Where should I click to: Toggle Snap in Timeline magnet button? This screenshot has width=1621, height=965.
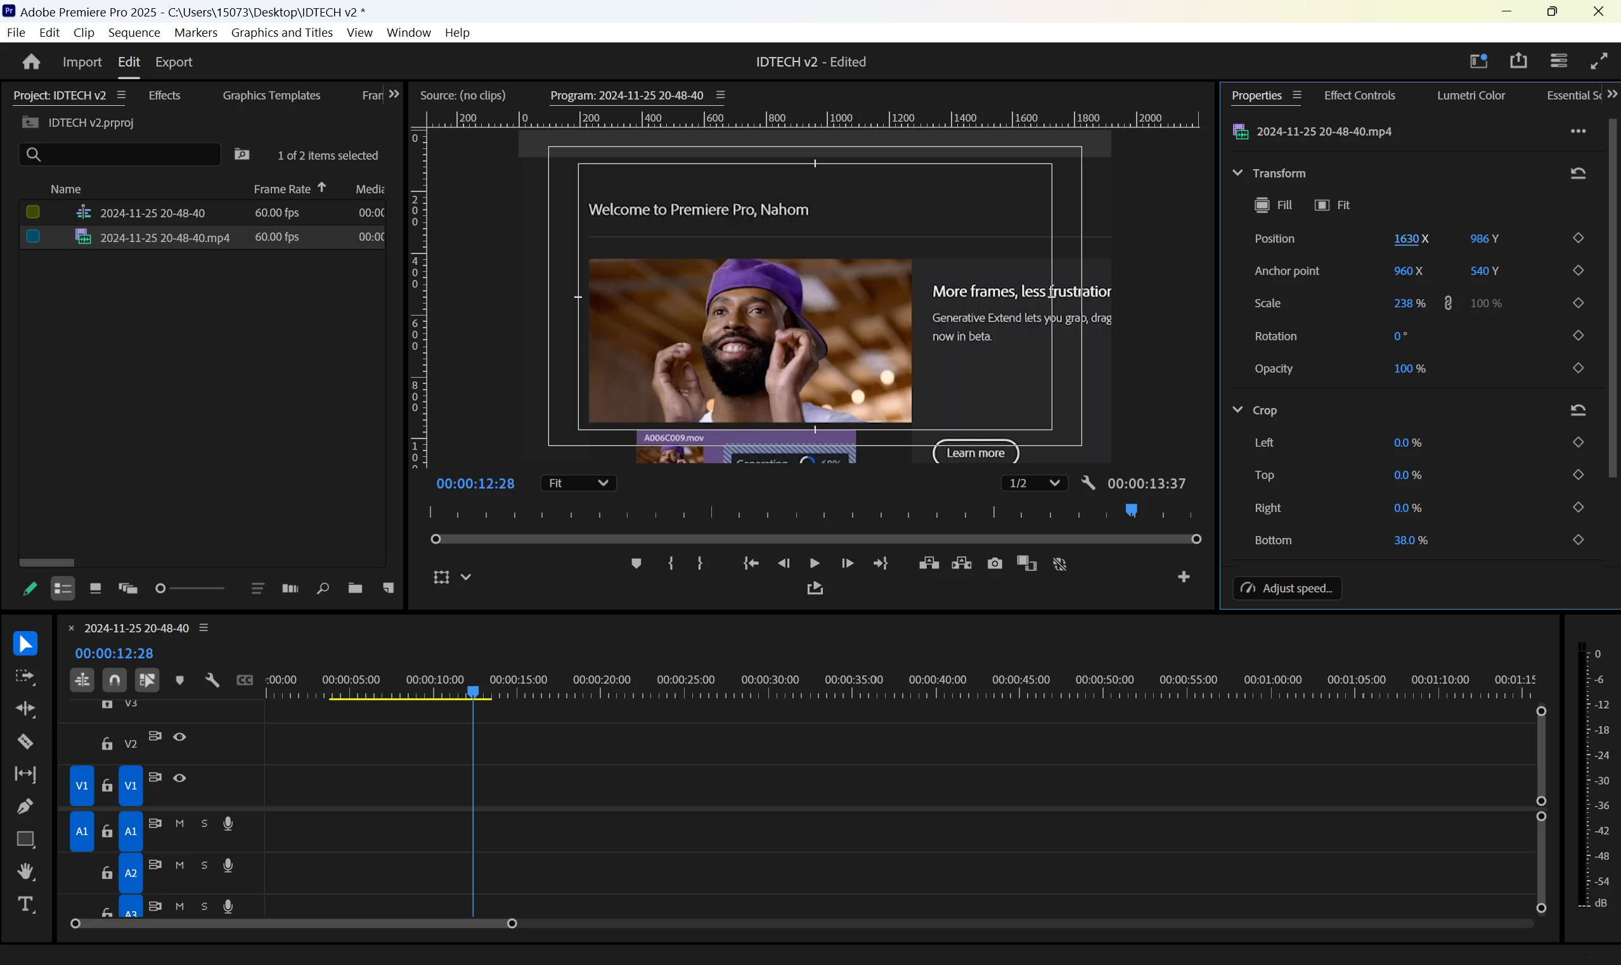[115, 680]
